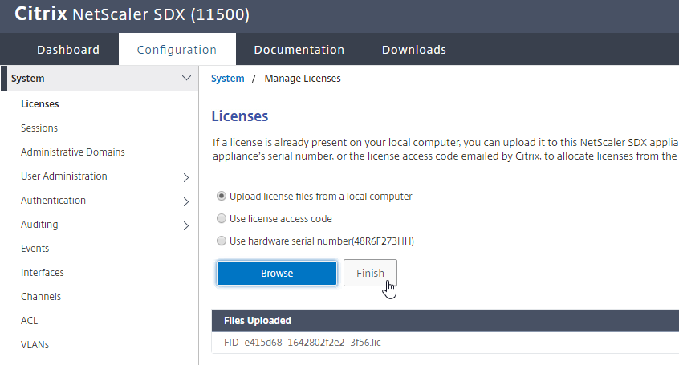The image size is (679, 365).
Task: Click the Browse button
Action: pyautogui.click(x=277, y=274)
